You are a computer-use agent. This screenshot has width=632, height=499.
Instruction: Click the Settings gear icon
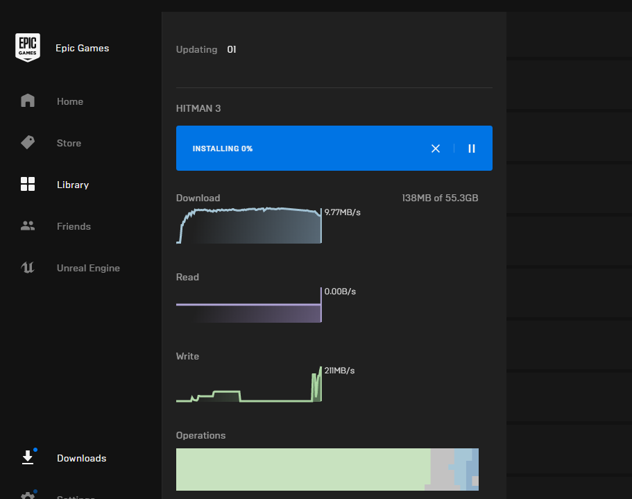click(x=28, y=496)
